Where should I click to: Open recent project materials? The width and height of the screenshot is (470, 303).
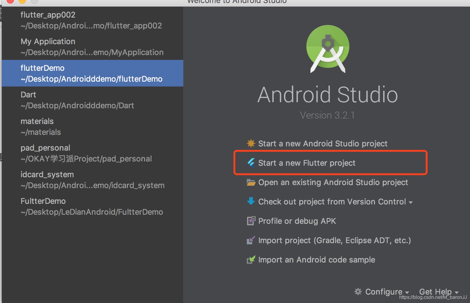tap(93, 126)
